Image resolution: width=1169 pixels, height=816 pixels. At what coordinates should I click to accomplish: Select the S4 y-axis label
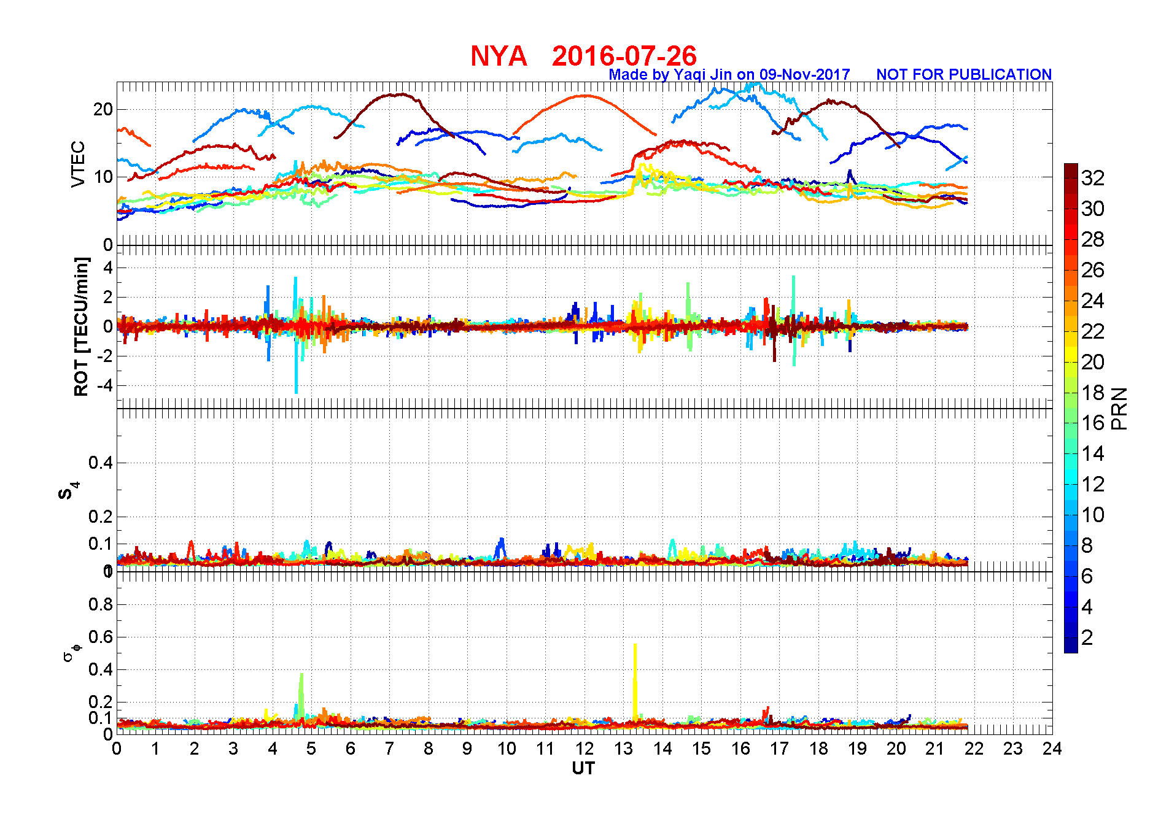point(68,491)
